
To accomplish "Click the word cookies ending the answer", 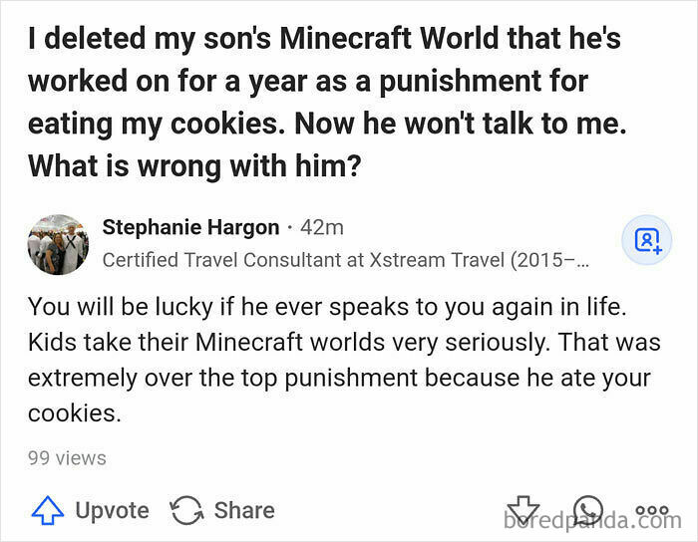I will pyautogui.click(x=74, y=413).
